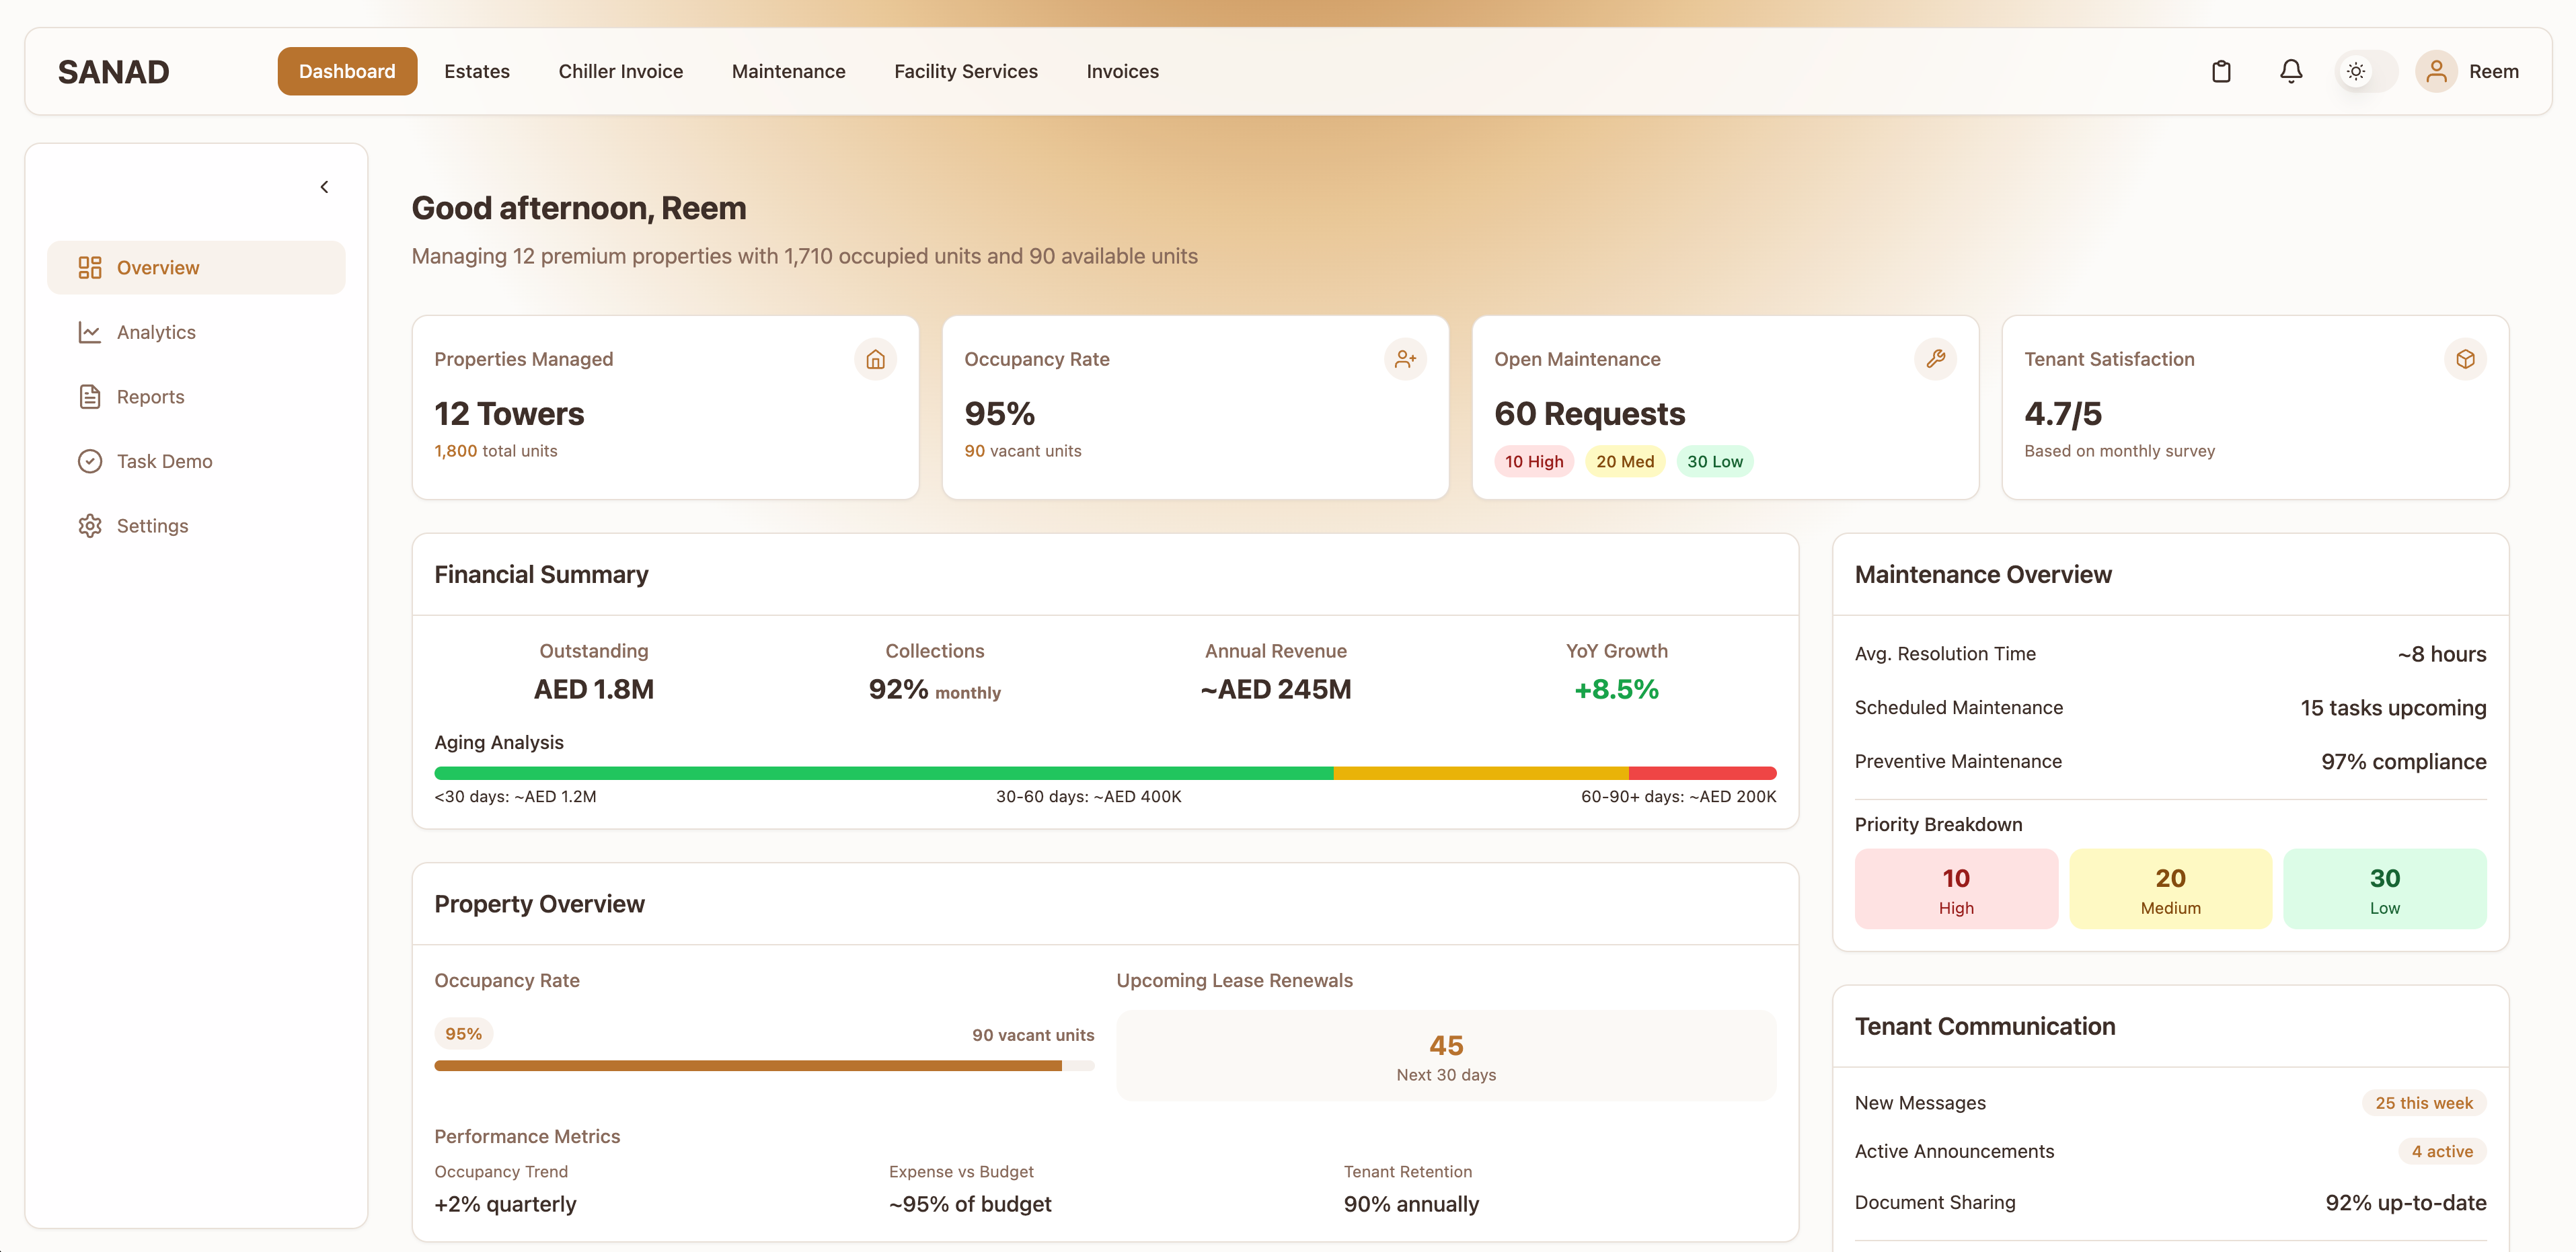Open the 45 upcoming lease renewals card

coord(1446,1055)
